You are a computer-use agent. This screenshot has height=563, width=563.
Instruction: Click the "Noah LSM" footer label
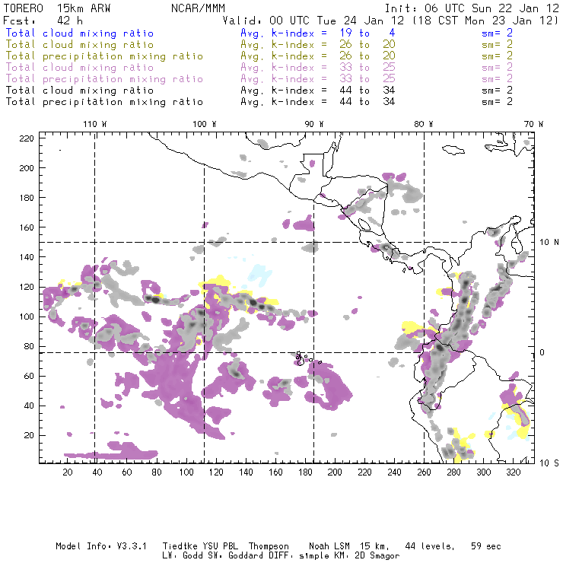coord(329,546)
